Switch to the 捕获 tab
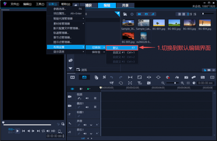 [89, 5]
